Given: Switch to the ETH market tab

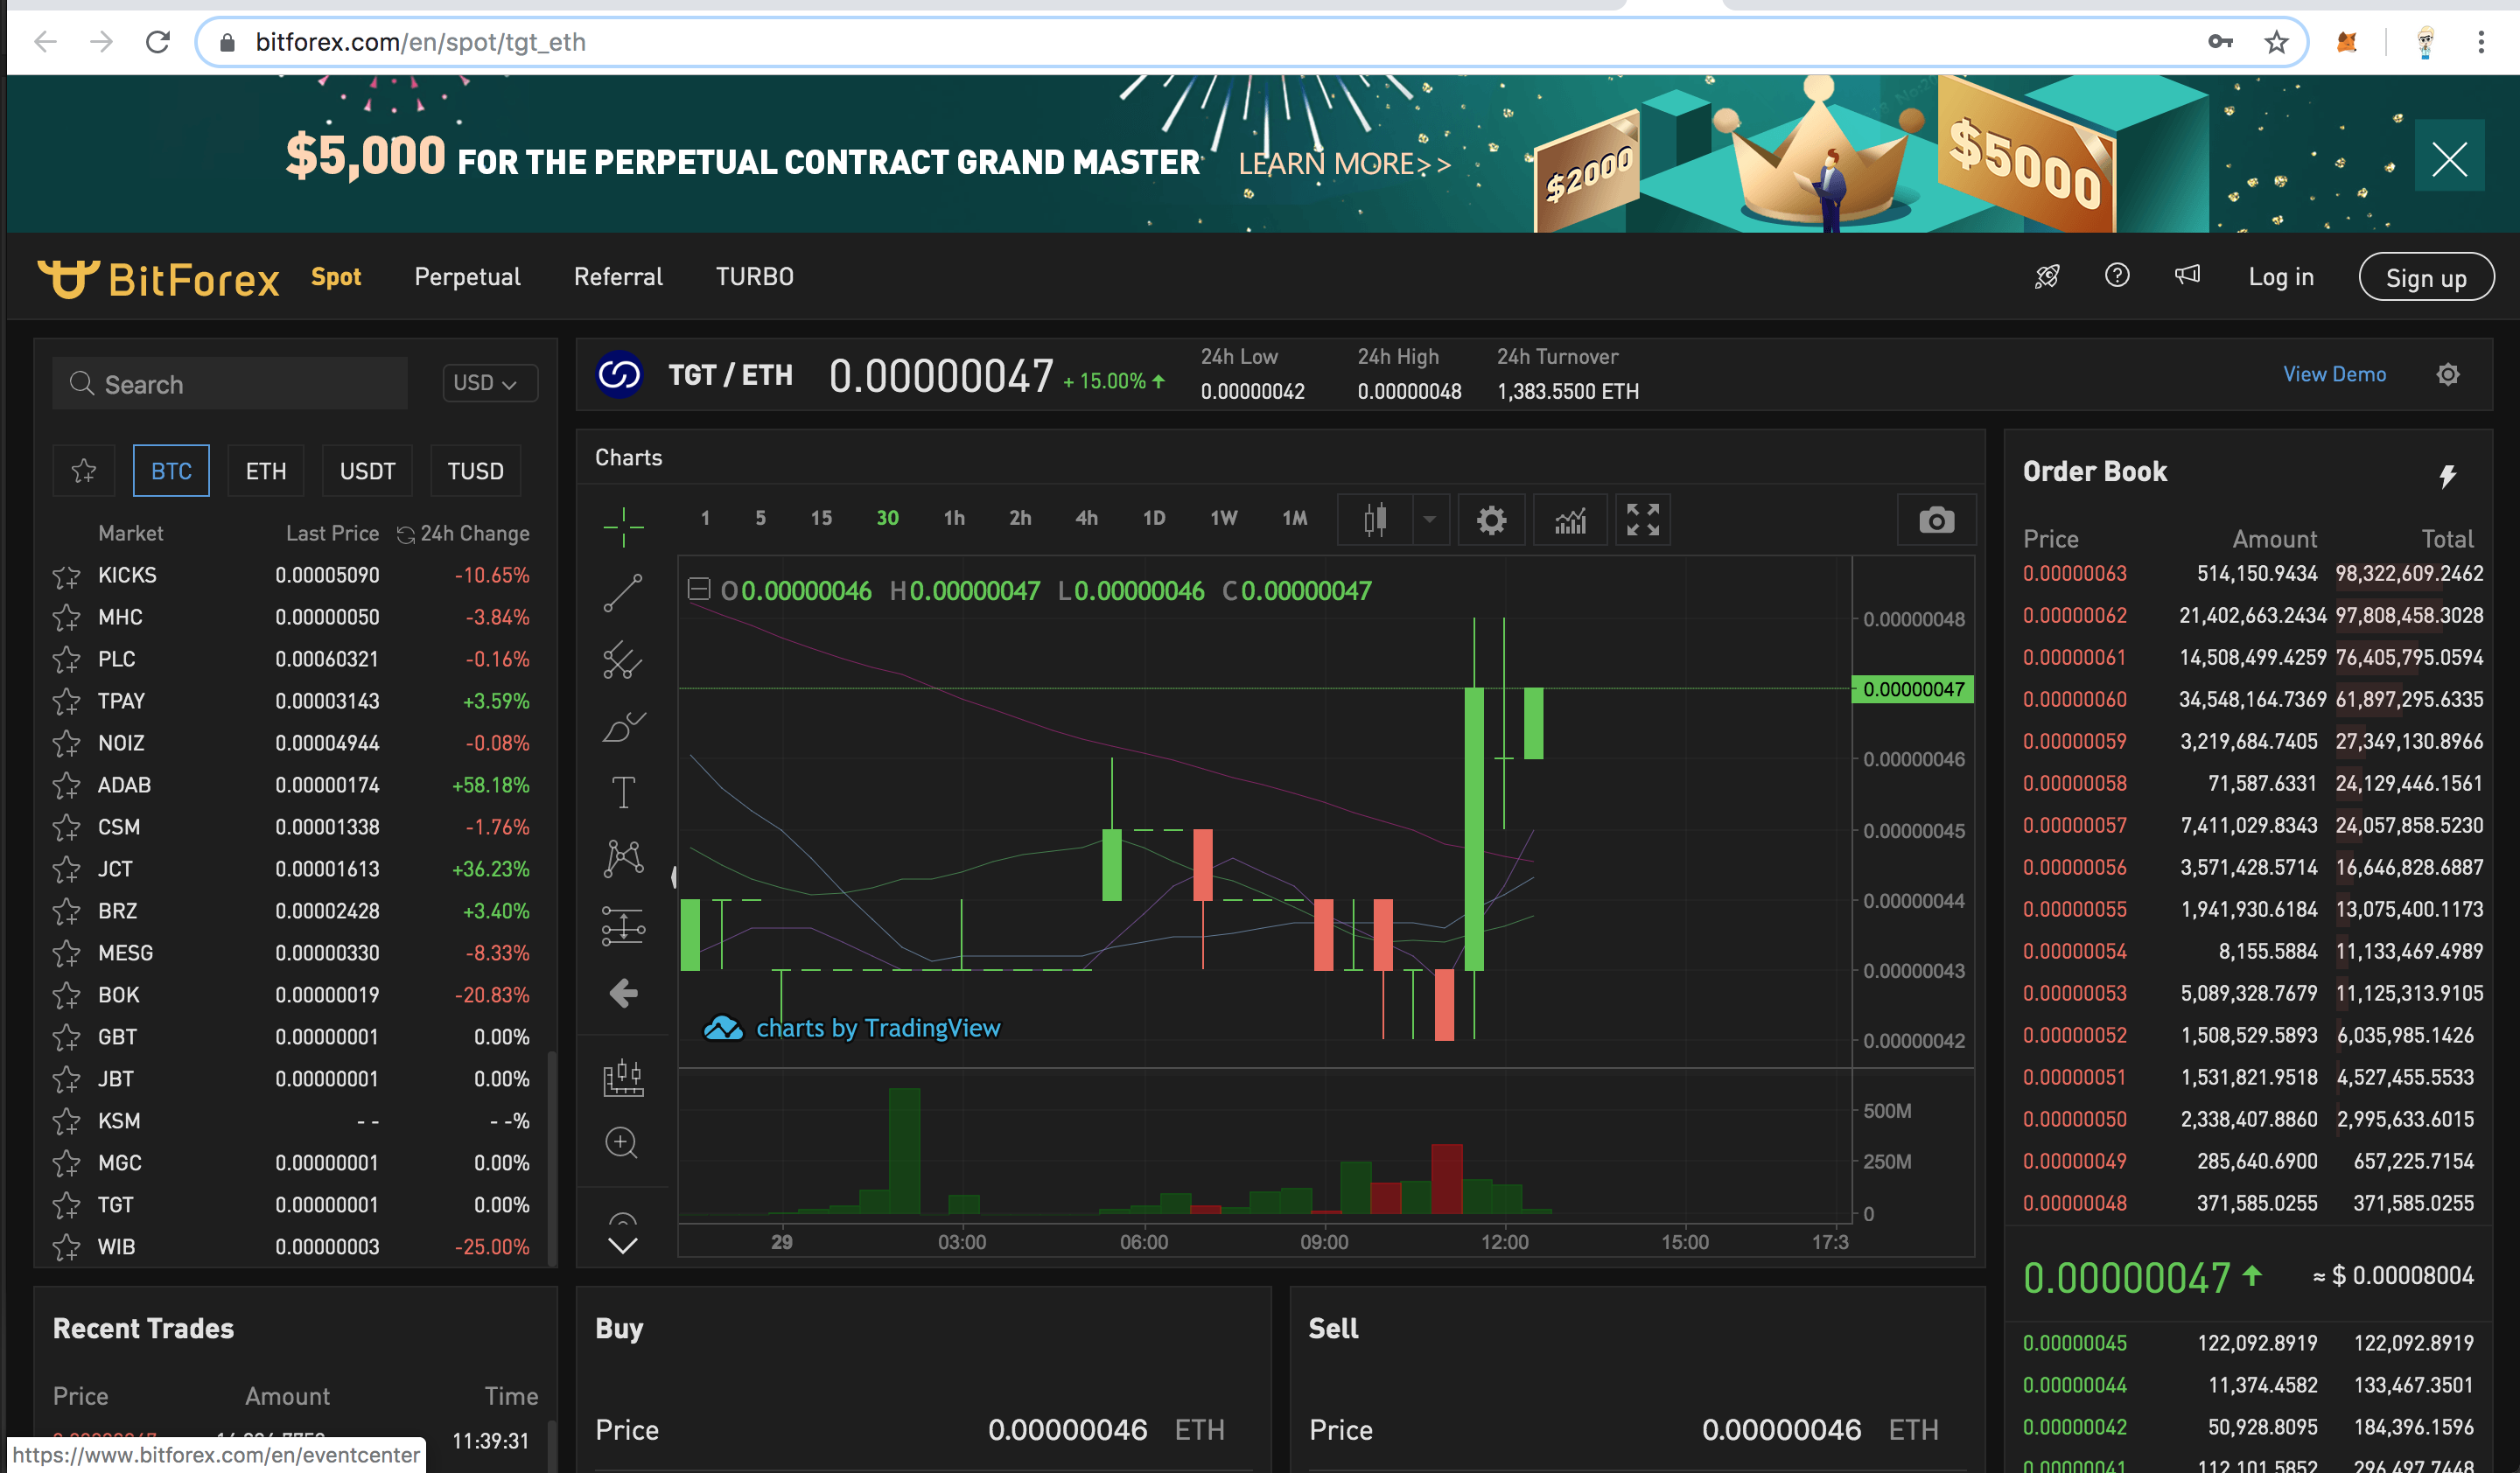Looking at the screenshot, I should click(x=266, y=471).
